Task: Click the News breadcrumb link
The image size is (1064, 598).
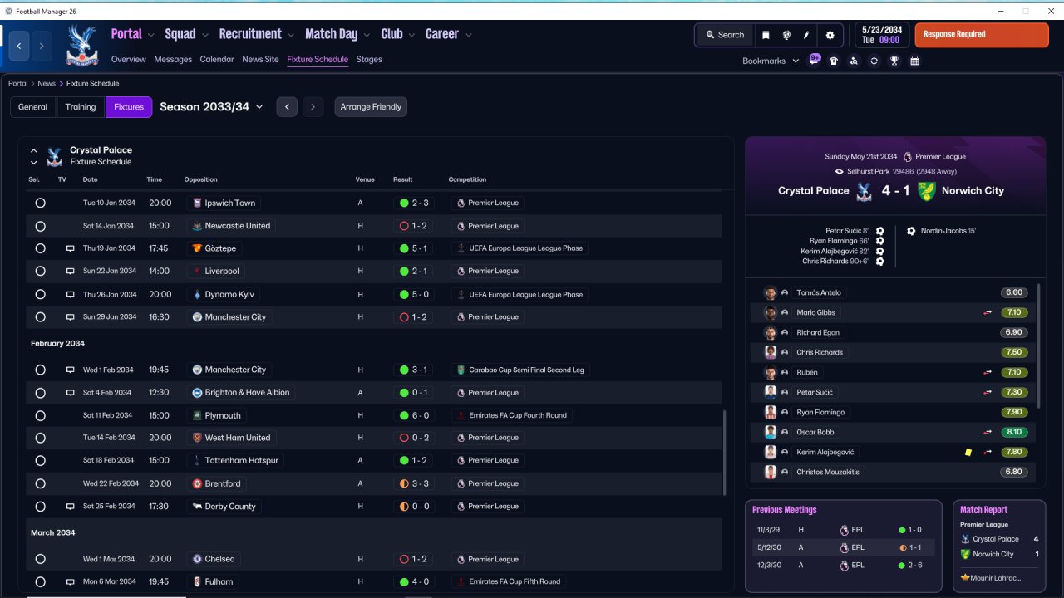Action: coord(47,83)
